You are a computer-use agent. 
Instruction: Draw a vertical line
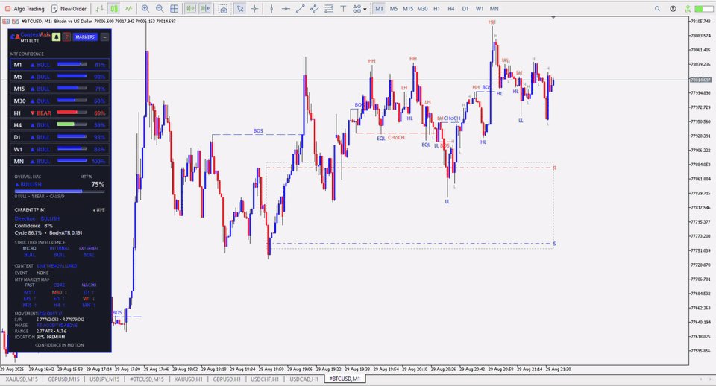pos(271,9)
